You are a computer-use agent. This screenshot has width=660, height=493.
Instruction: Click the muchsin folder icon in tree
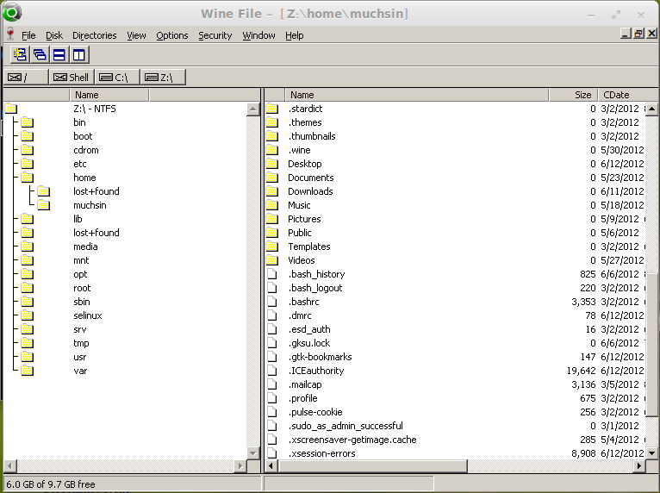43,205
